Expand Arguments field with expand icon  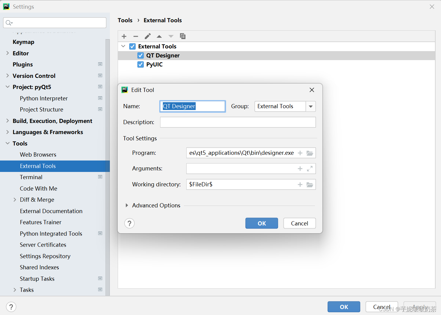(x=310, y=169)
